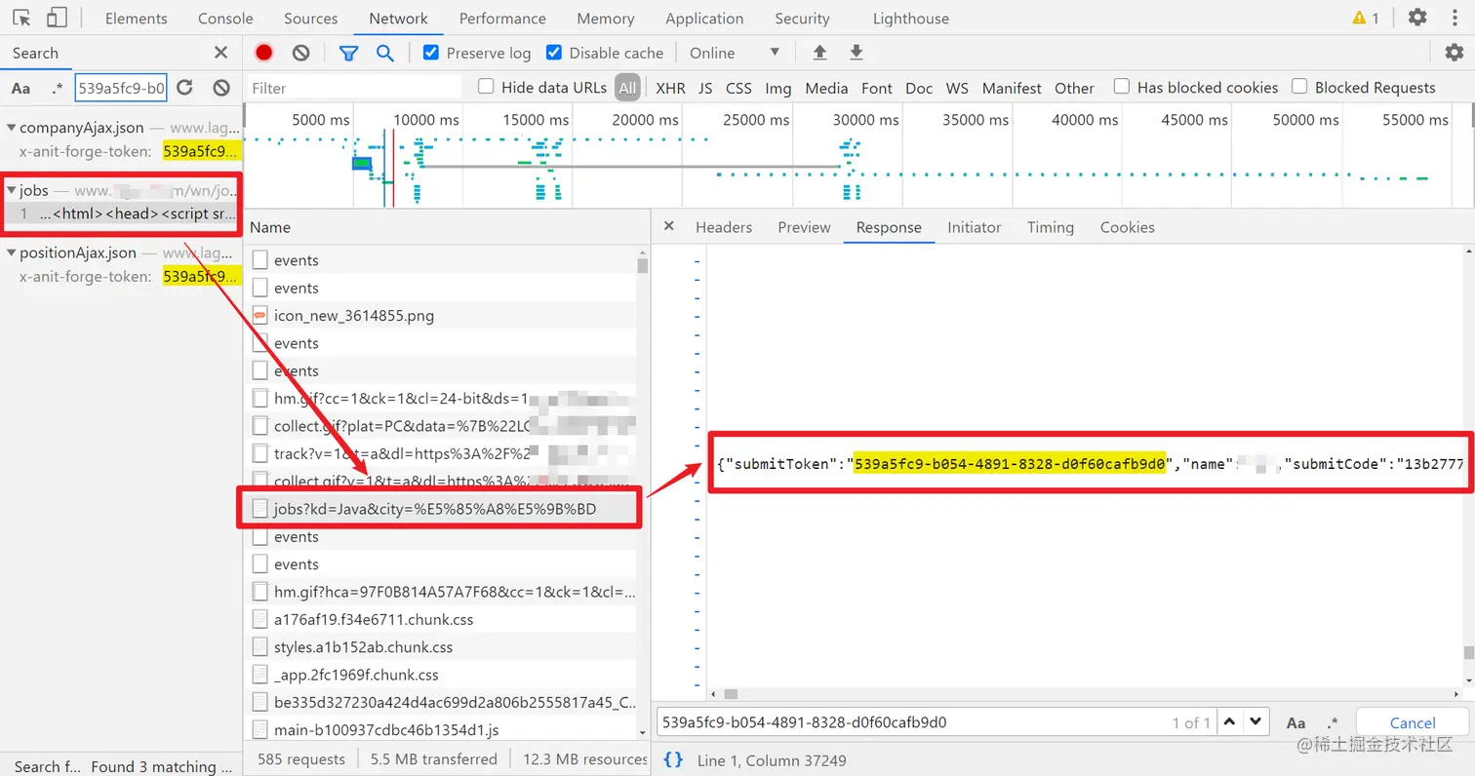Click the network search magnifier icon

pos(385,53)
